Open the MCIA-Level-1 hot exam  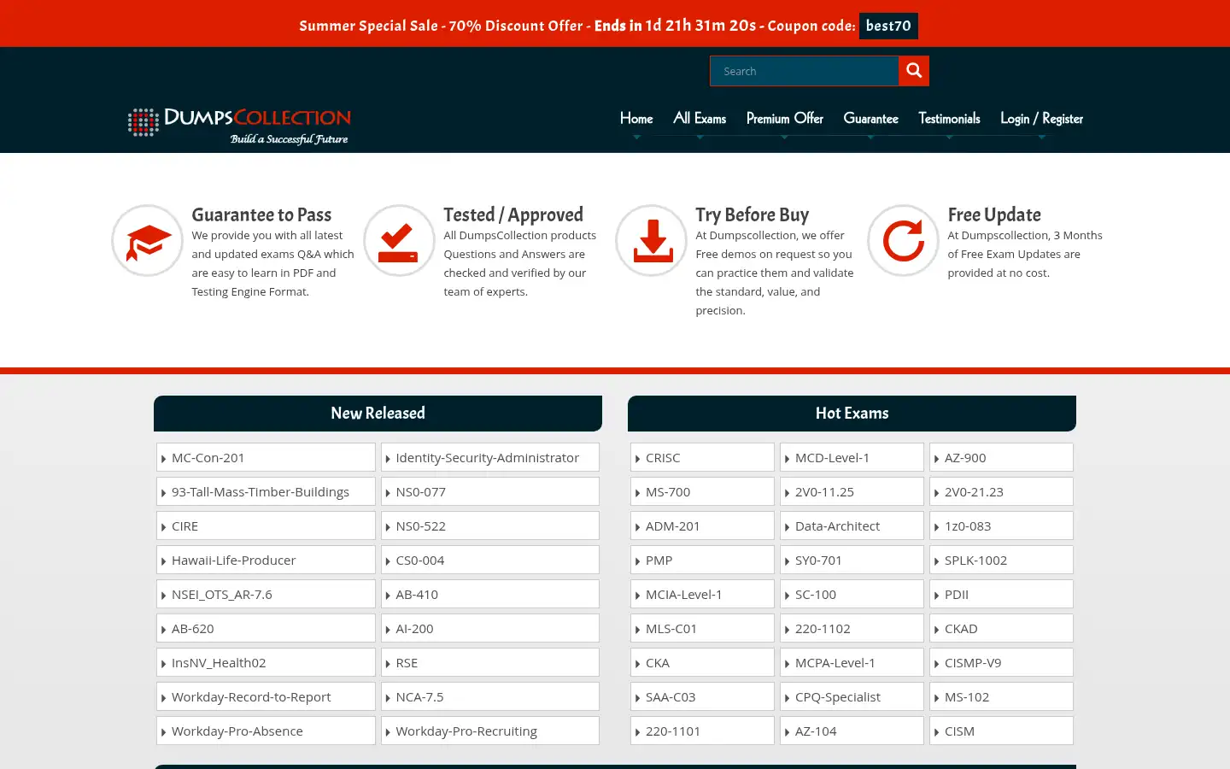click(x=702, y=594)
